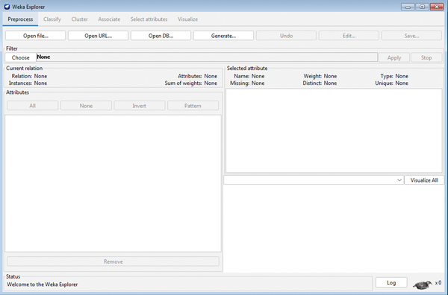
Task: Click the Sum of weights: None label
Action: coord(191,83)
